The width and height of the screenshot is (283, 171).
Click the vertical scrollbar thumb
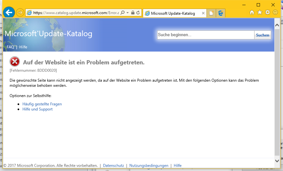click(x=277, y=92)
